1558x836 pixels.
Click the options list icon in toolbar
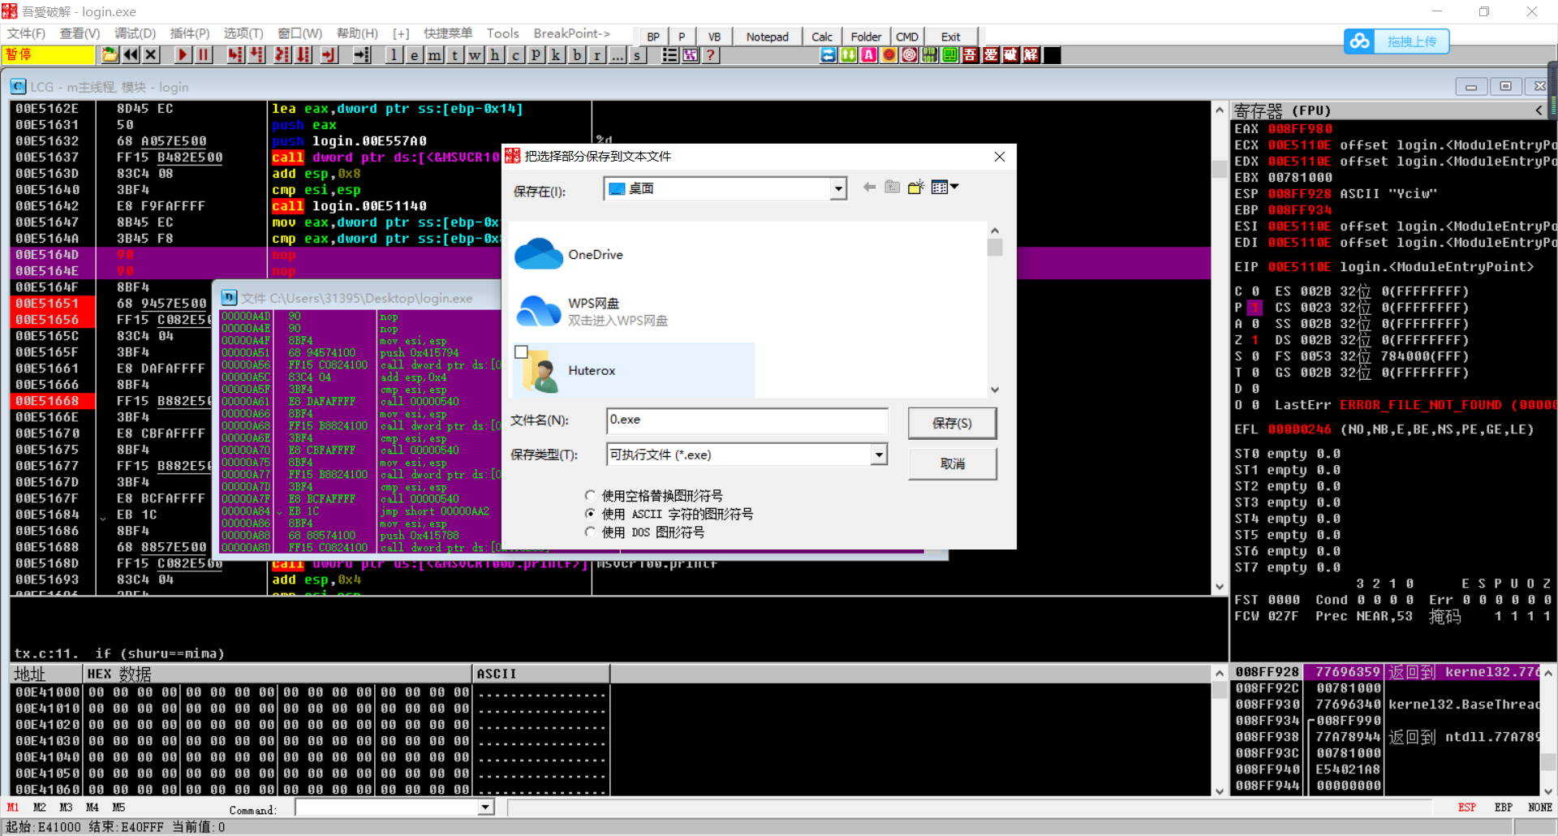[669, 55]
